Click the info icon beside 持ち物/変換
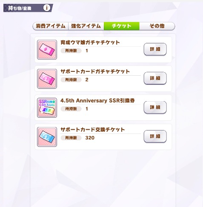The height and width of the screenshot is (207, 203). click(47, 8)
